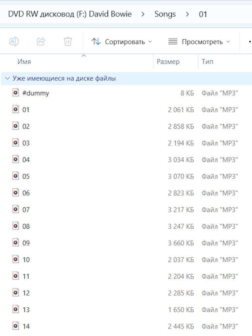252x336 pixels.
Task: Click Файл "MP3" type in the 2 037 КБ row
Action: click(x=220, y=260)
